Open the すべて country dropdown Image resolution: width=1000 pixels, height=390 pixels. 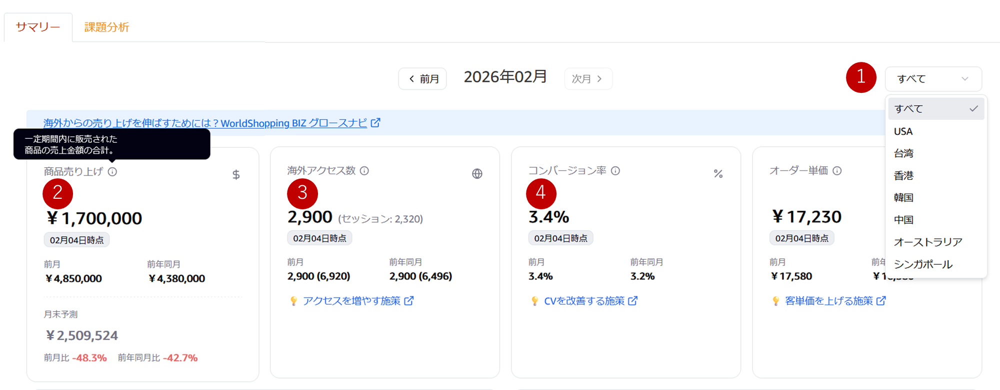coord(933,79)
